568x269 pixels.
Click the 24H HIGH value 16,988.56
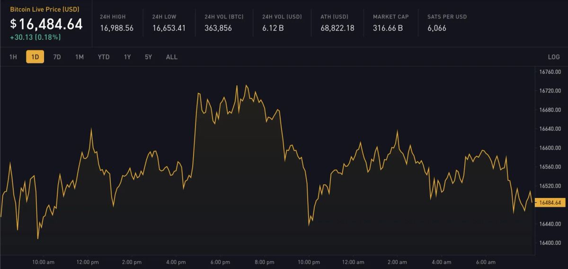pyautogui.click(x=116, y=28)
